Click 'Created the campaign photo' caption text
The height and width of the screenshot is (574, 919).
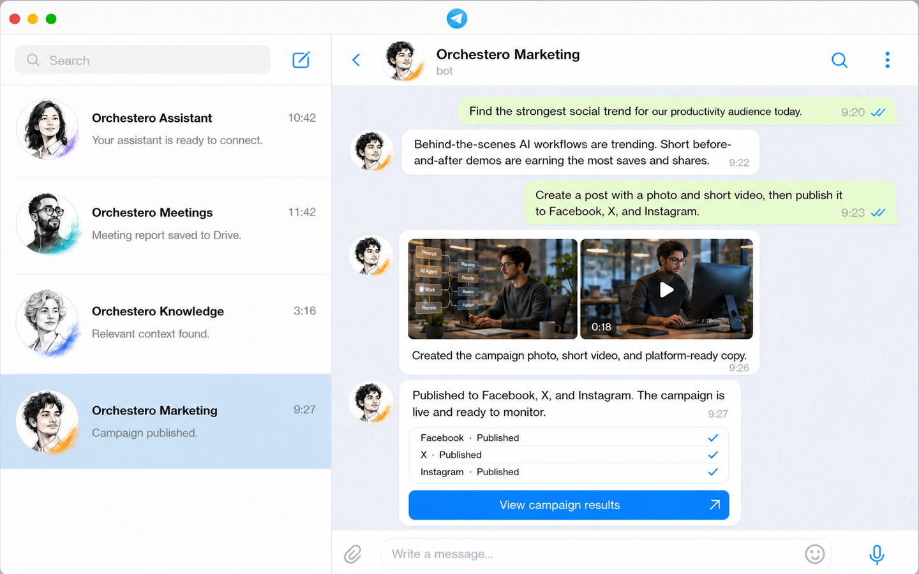coord(579,355)
